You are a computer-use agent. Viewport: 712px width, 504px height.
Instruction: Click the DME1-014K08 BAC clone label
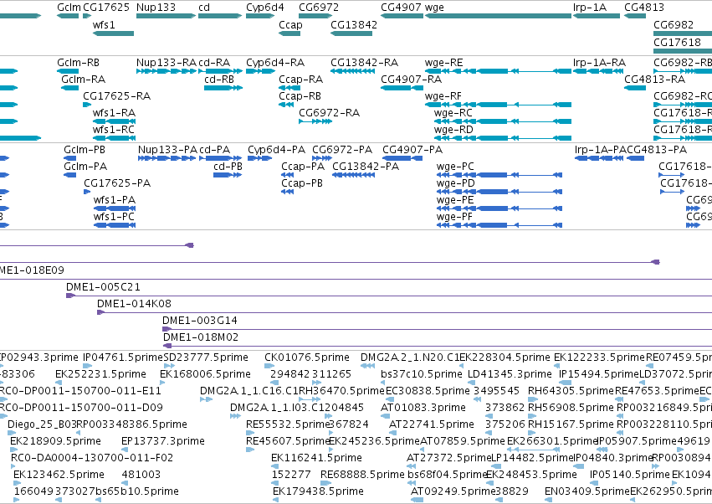click(x=134, y=303)
